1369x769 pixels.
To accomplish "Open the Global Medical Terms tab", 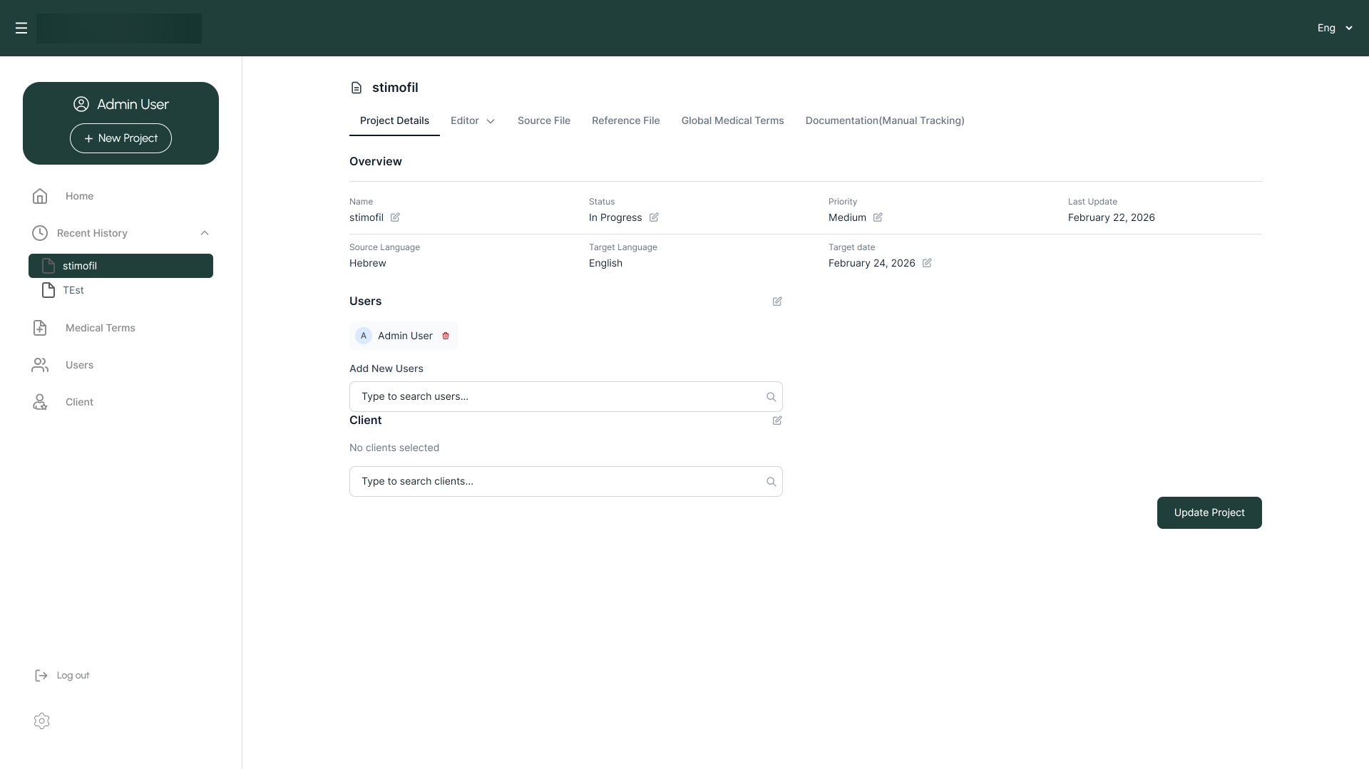I will point(732,120).
